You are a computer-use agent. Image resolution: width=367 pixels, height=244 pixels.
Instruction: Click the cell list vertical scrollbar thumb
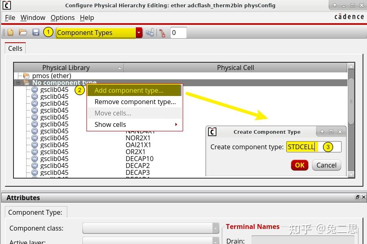pos(351,101)
